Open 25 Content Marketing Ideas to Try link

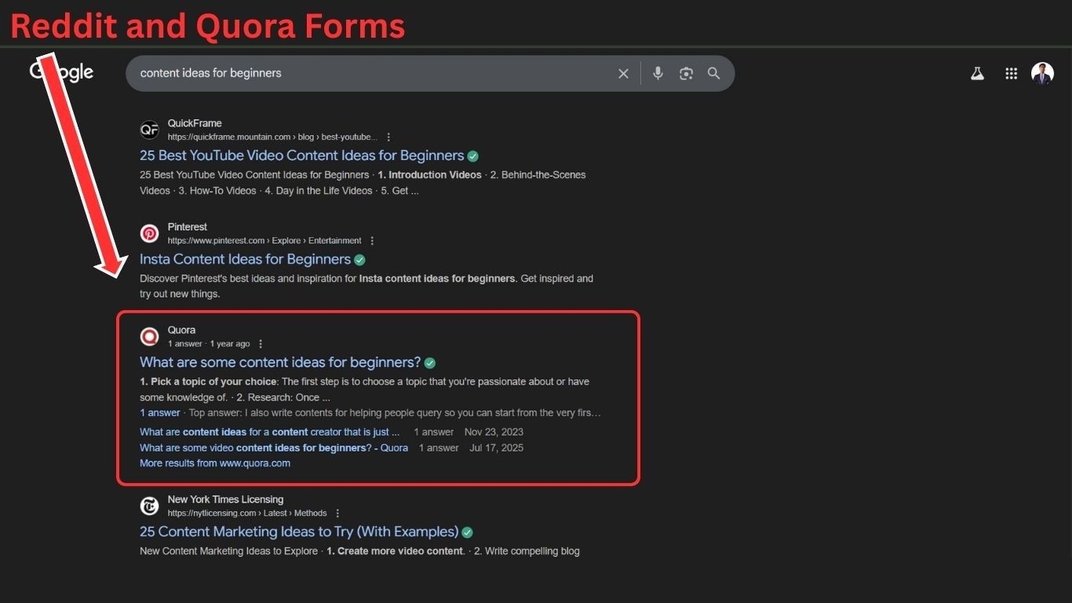pyautogui.click(x=299, y=532)
